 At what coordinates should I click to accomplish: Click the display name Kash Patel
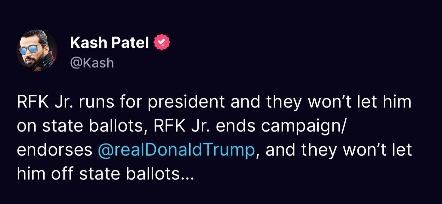[x=109, y=43]
